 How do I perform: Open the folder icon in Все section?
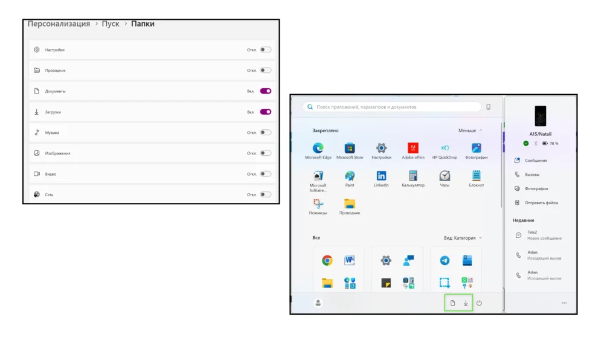click(327, 283)
